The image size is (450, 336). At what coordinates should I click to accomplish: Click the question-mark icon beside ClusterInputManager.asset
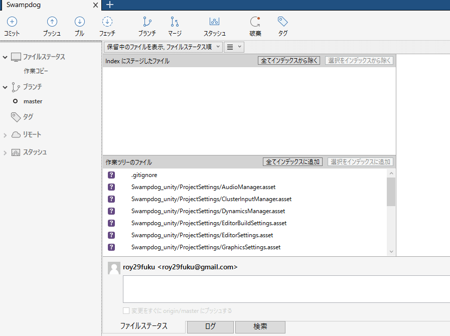tap(111, 199)
